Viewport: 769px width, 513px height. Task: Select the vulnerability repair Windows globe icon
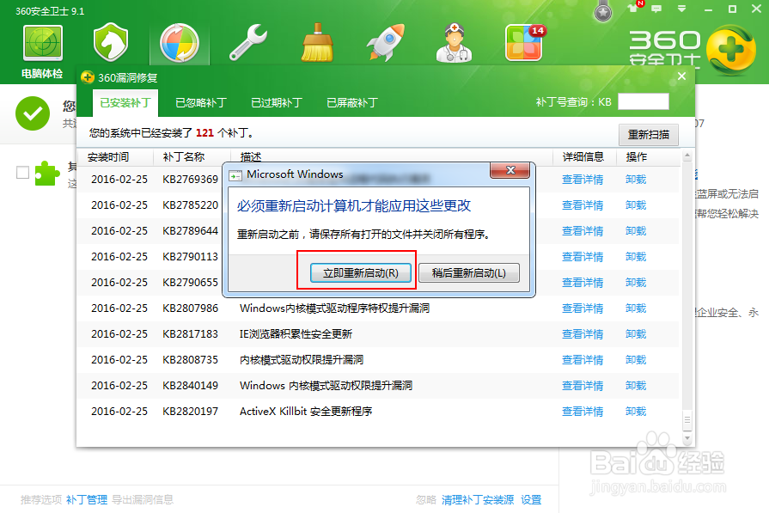[x=180, y=43]
